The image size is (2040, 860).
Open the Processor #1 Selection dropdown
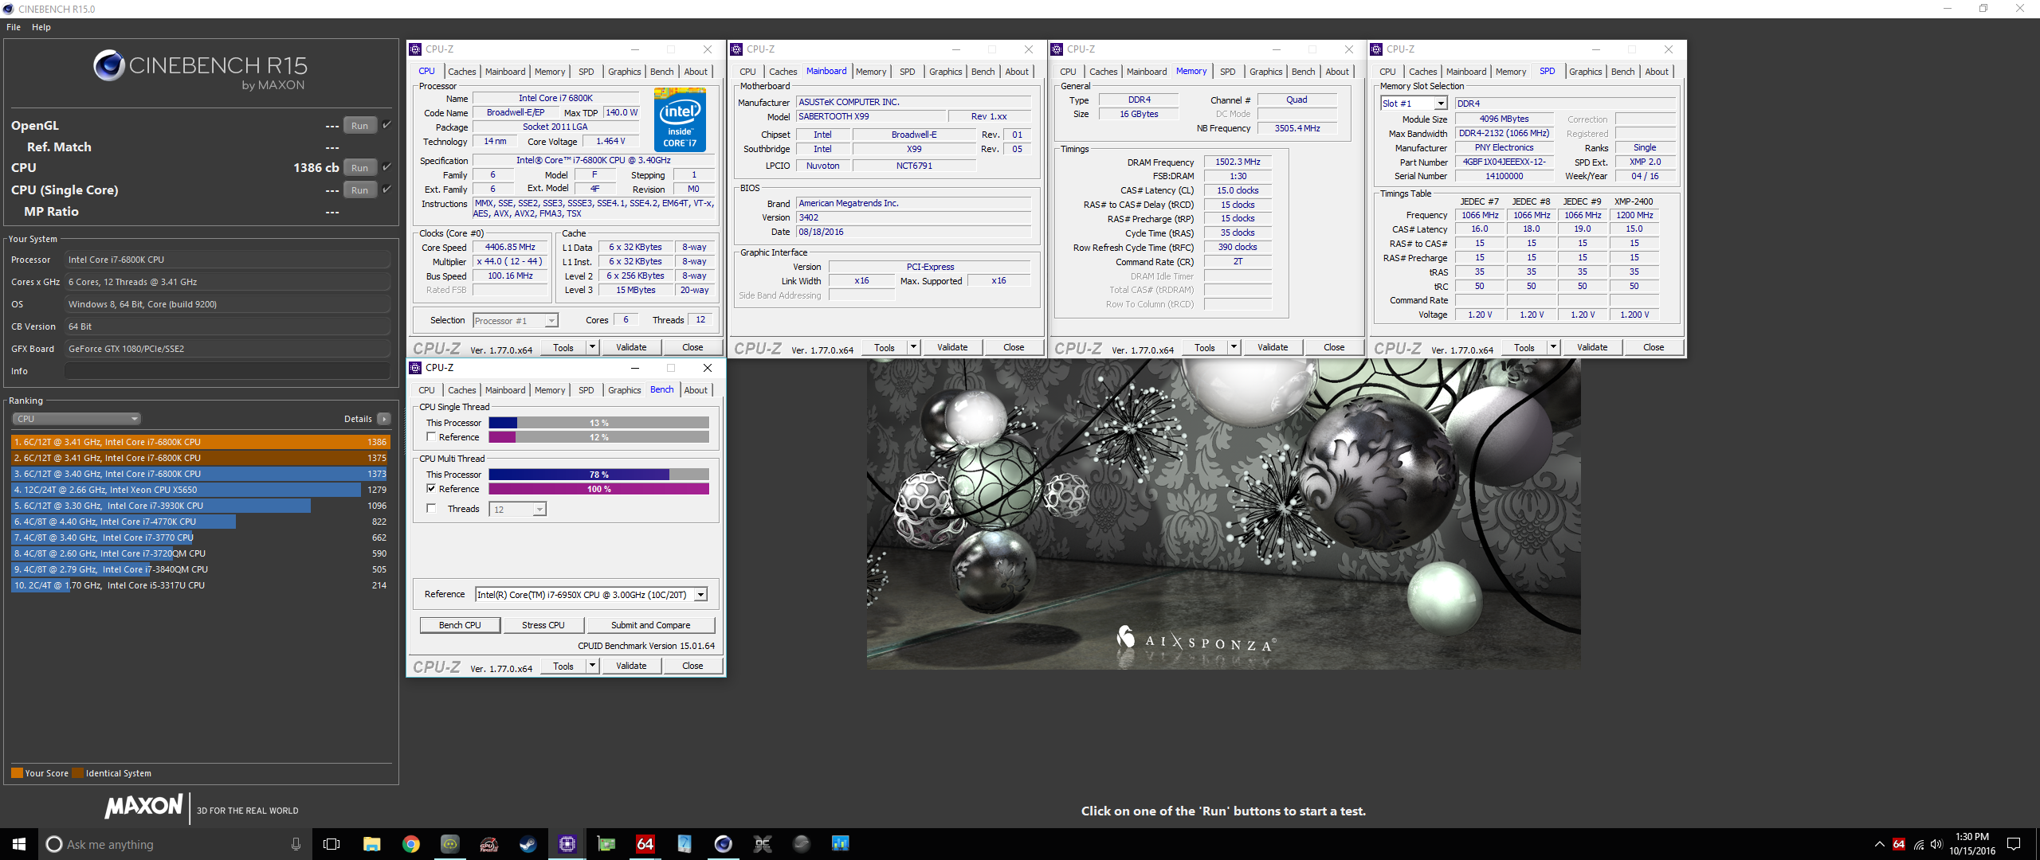tap(516, 321)
